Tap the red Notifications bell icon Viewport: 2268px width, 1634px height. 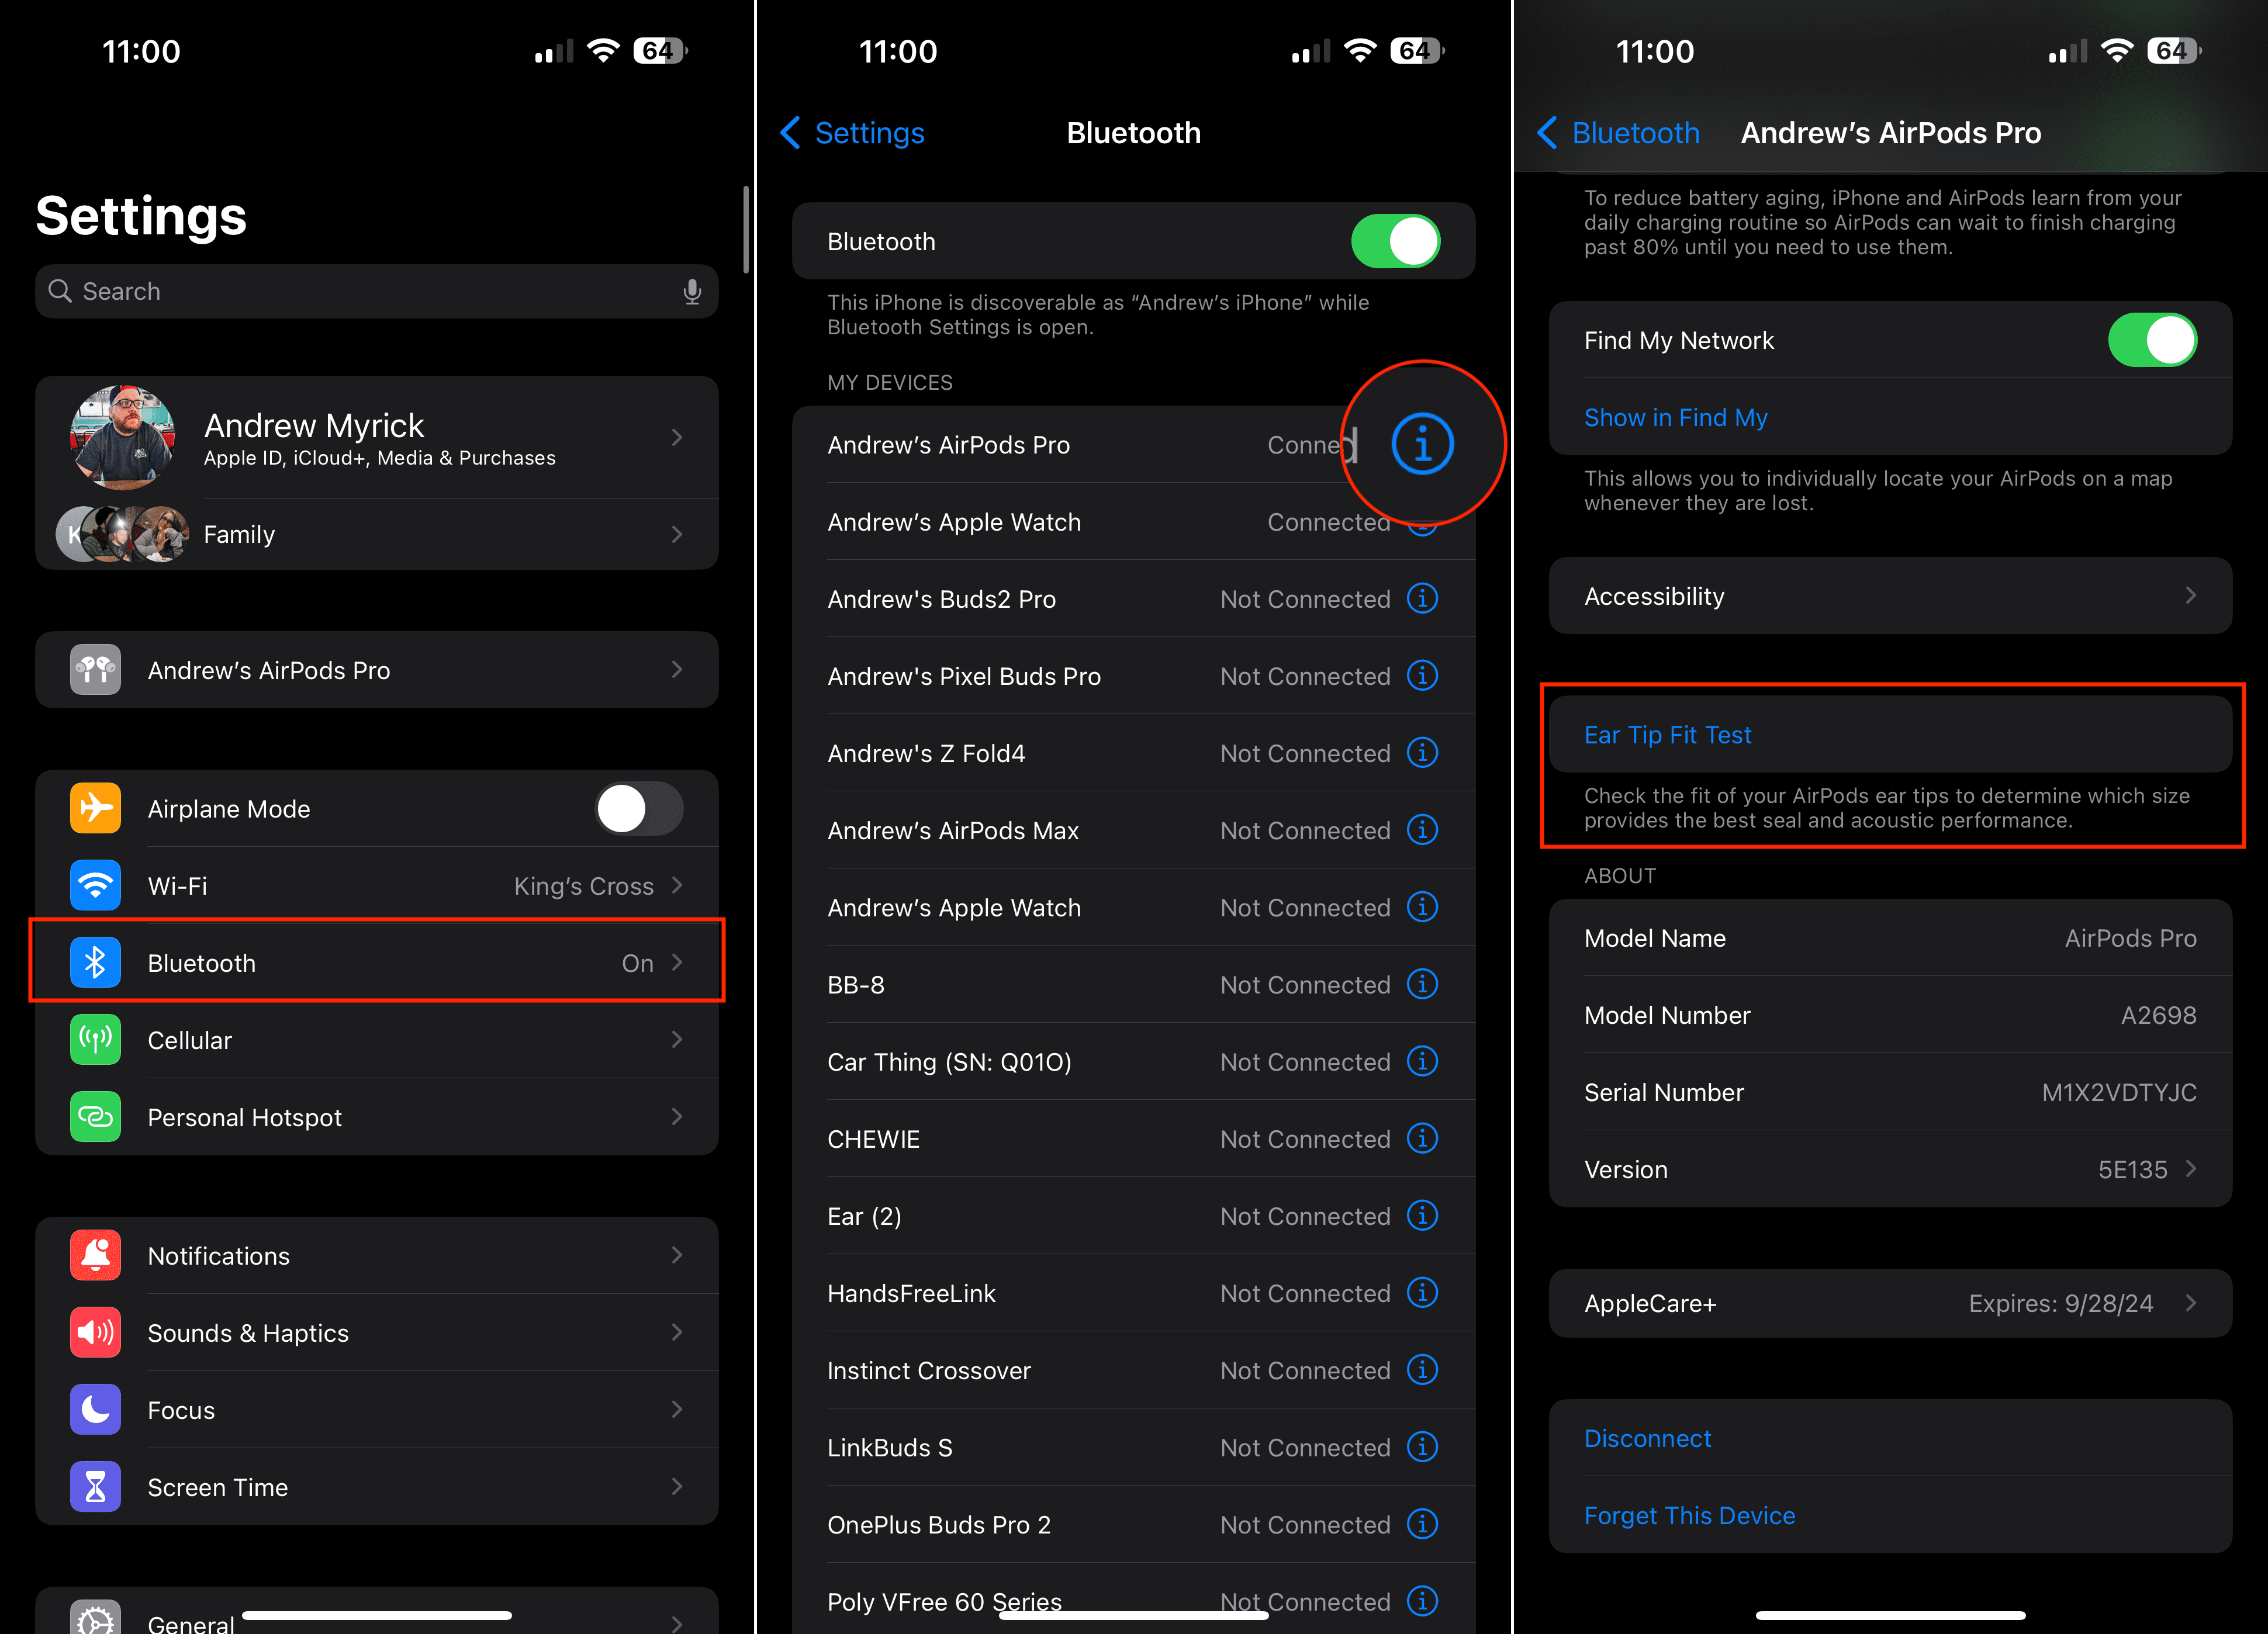pos(95,1255)
